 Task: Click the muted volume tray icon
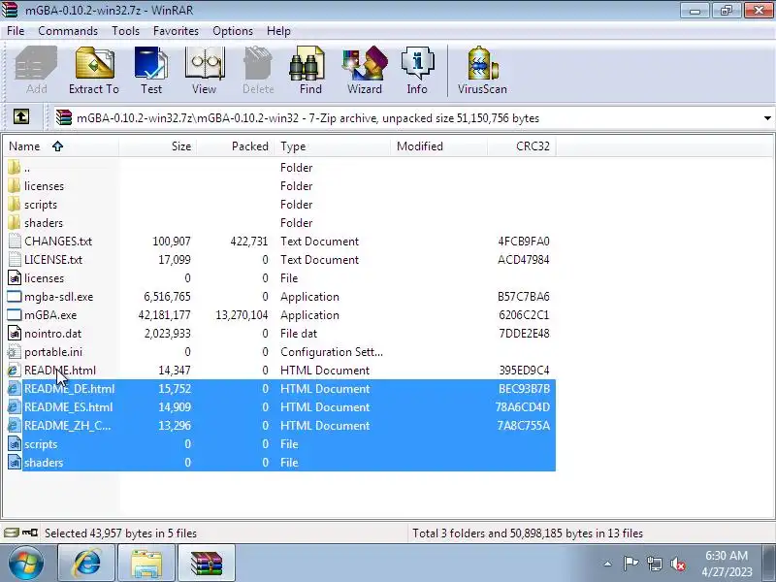[x=677, y=564]
